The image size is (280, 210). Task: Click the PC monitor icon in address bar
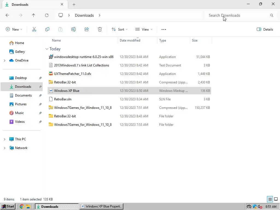tap(61, 15)
